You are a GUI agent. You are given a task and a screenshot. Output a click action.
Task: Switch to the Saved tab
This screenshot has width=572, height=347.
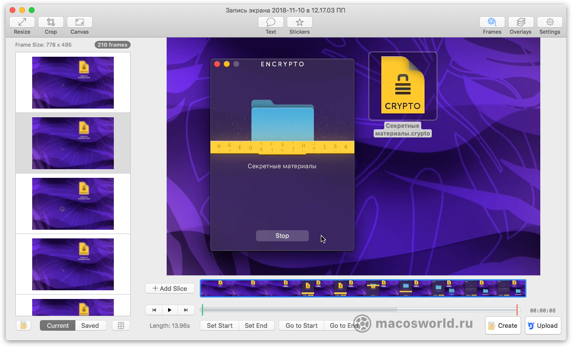click(90, 325)
